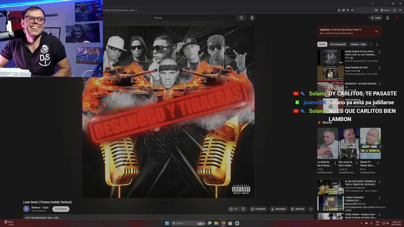Viewport: 404px width, 227px height.
Task: Open the Héctor El Father dice short
Action: 370,143
